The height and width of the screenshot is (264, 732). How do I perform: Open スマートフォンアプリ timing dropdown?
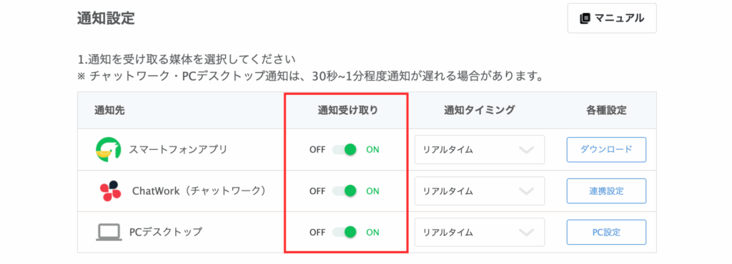click(x=480, y=149)
